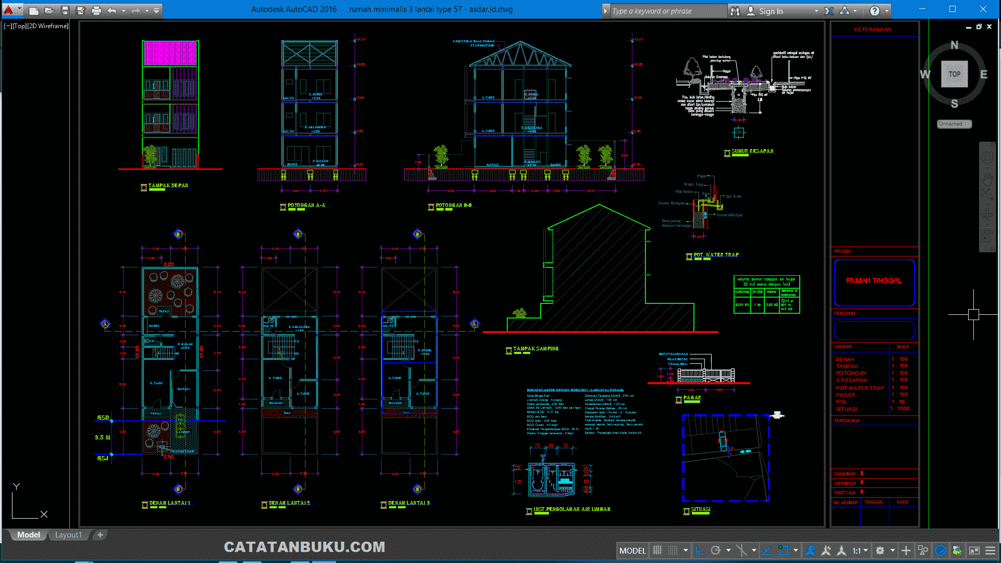This screenshot has height=563, width=1001.
Task: Click the Clean Screen icon
Action: [974, 550]
